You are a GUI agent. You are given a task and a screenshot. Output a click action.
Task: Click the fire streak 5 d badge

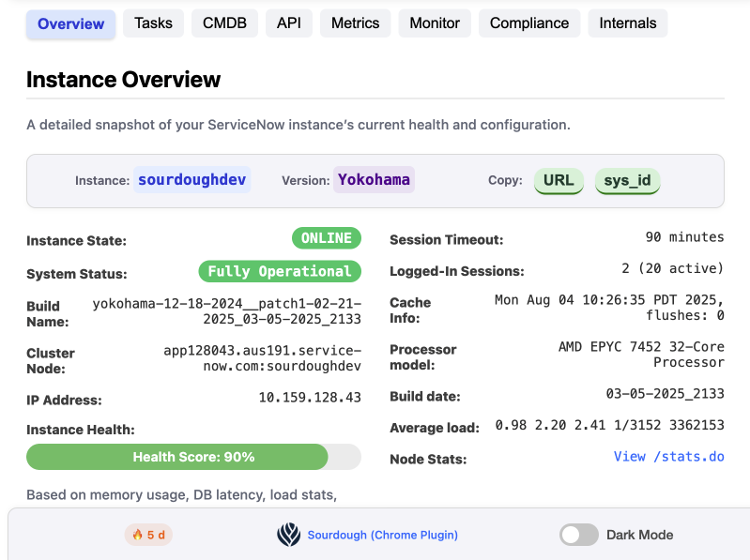148,535
